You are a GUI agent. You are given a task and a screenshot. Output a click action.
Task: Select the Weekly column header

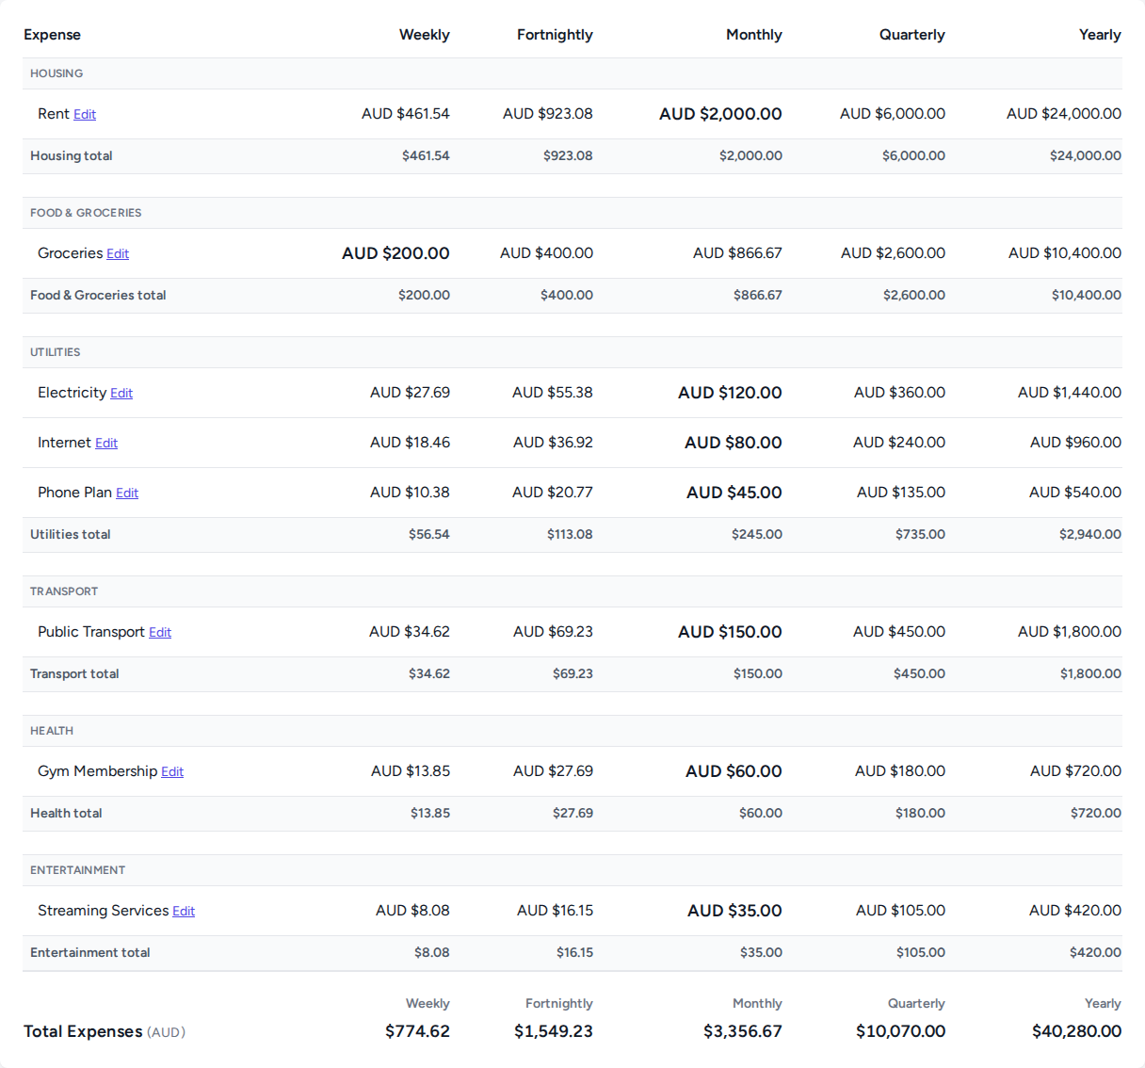click(425, 35)
